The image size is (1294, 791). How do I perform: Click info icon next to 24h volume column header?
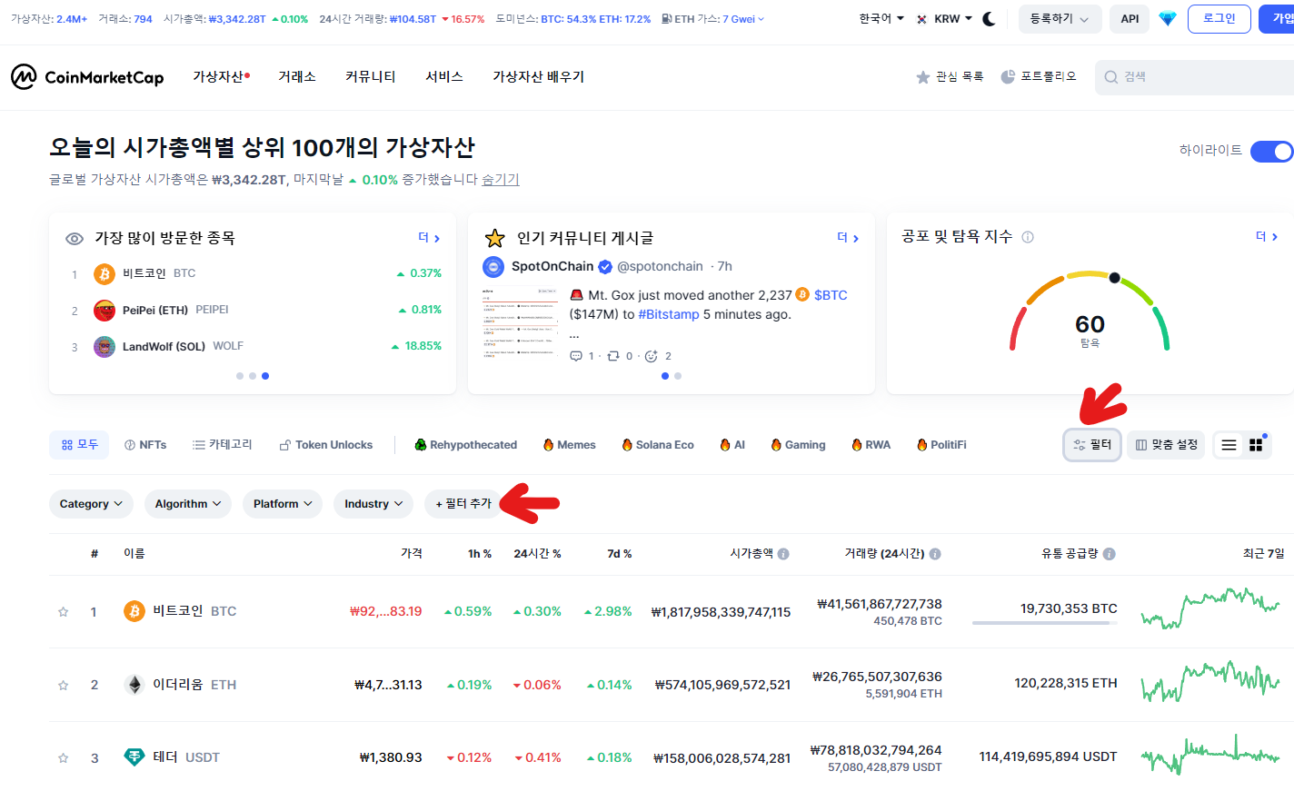pyautogui.click(x=935, y=554)
